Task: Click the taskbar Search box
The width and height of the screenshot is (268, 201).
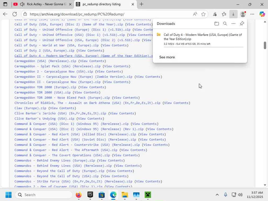Action: 44,195
